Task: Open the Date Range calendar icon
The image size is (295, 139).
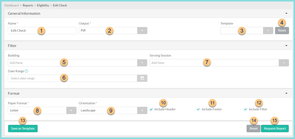Action: pyautogui.click(x=142, y=78)
